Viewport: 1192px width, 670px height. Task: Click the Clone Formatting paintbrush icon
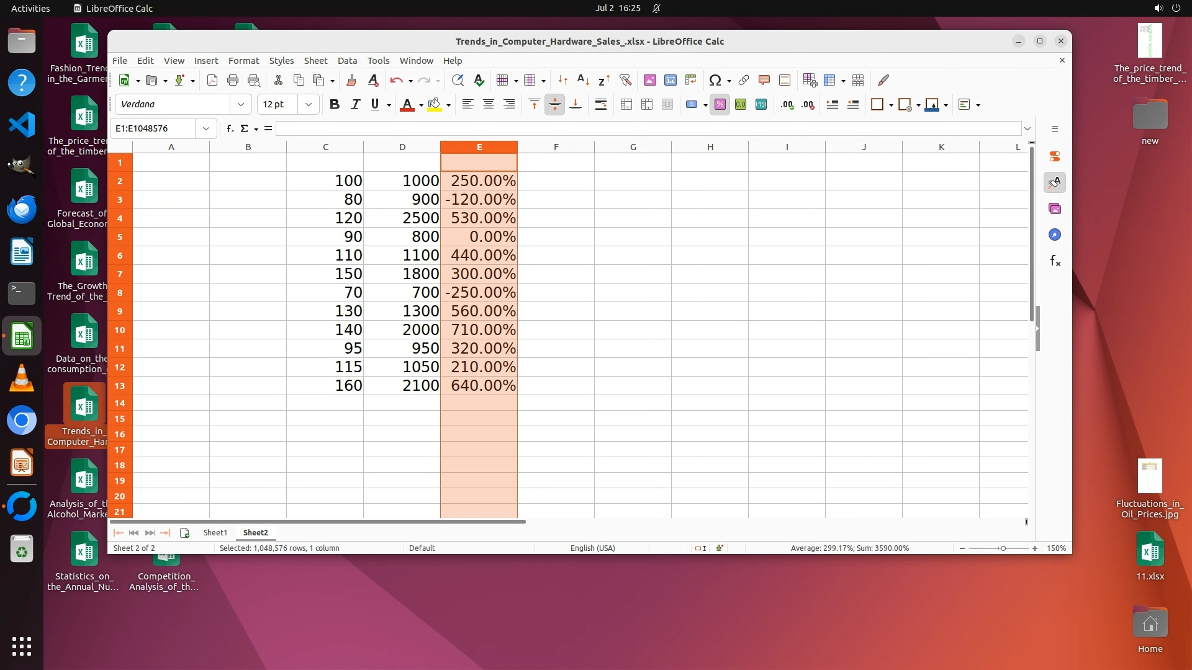pyautogui.click(x=351, y=80)
